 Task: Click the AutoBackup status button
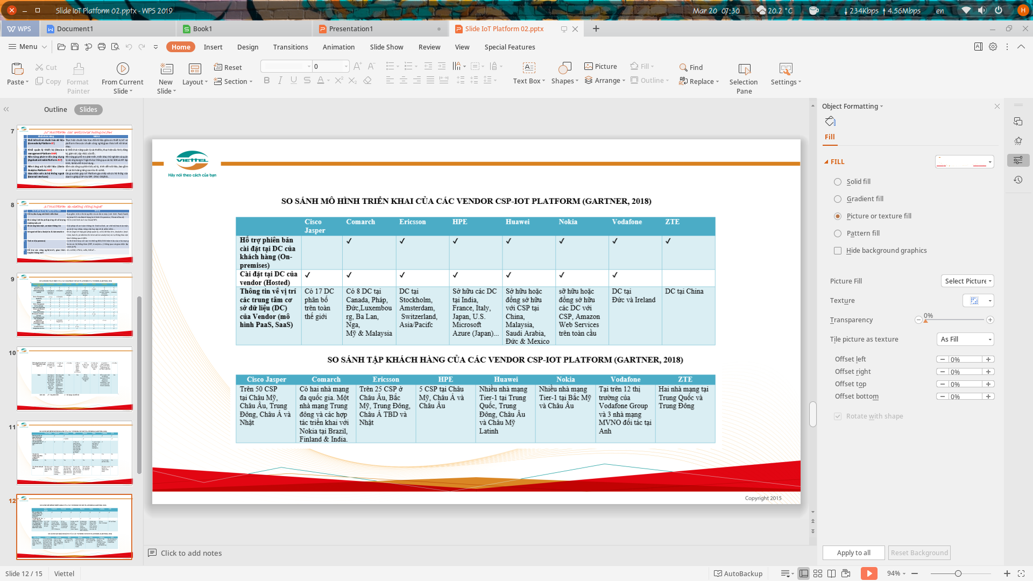point(738,573)
